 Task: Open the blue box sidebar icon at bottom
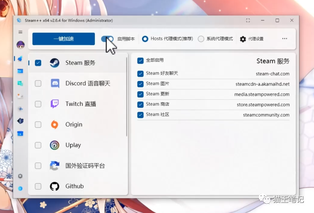click(x=20, y=134)
